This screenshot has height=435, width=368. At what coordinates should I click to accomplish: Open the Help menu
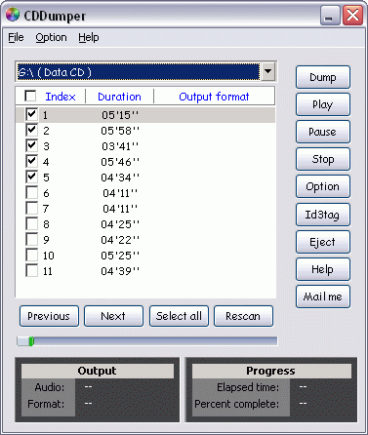click(89, 37)
